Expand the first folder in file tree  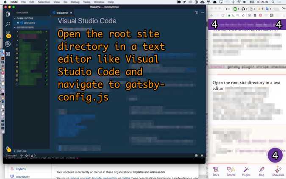(17, 32)
